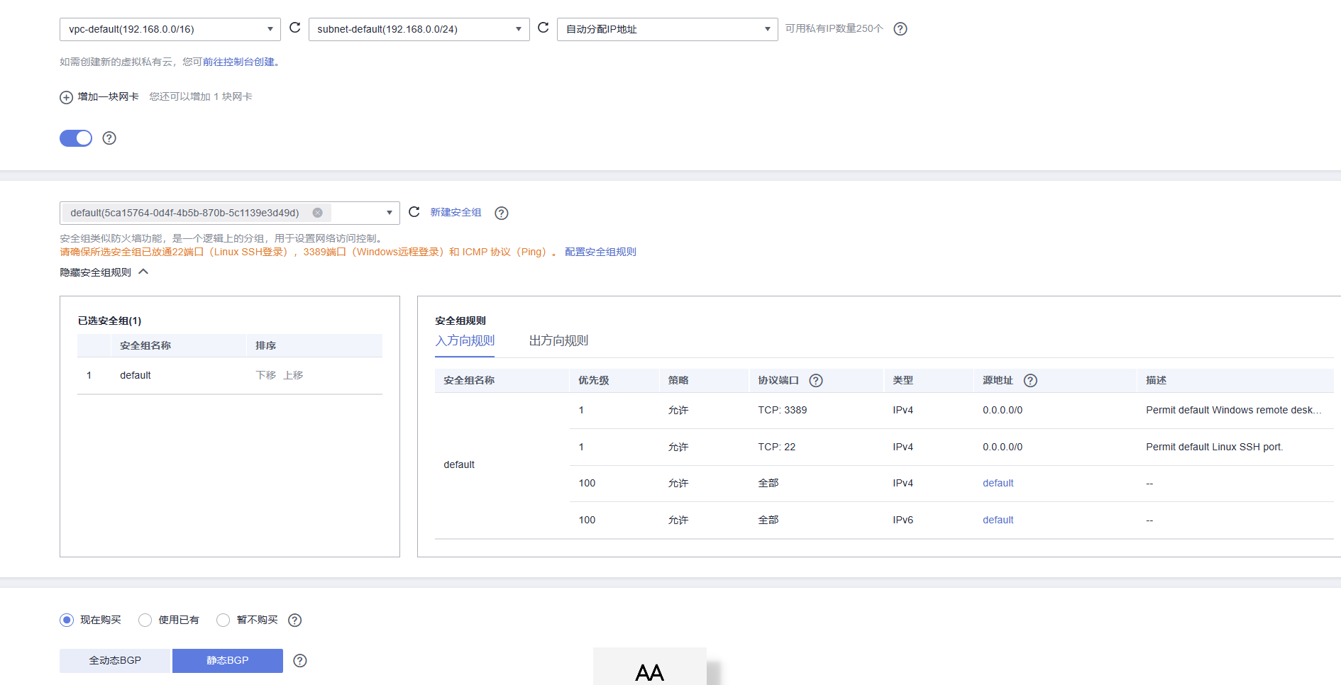Open help icon next to 静态BGP
Viewport: 1341px width, 685px height.
click(x=300, y=661)
